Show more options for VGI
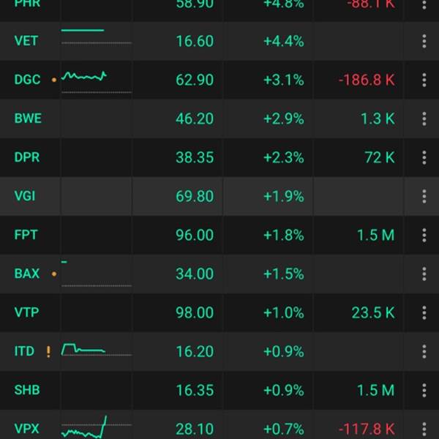Viewport: 439px width, 439px height. tap(424, 196)
